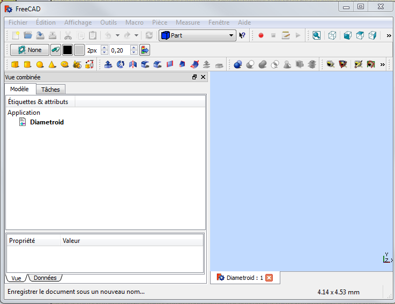The image size is (395, 304).
Task: Save the document with the Save icon
Action: point(40,35)
